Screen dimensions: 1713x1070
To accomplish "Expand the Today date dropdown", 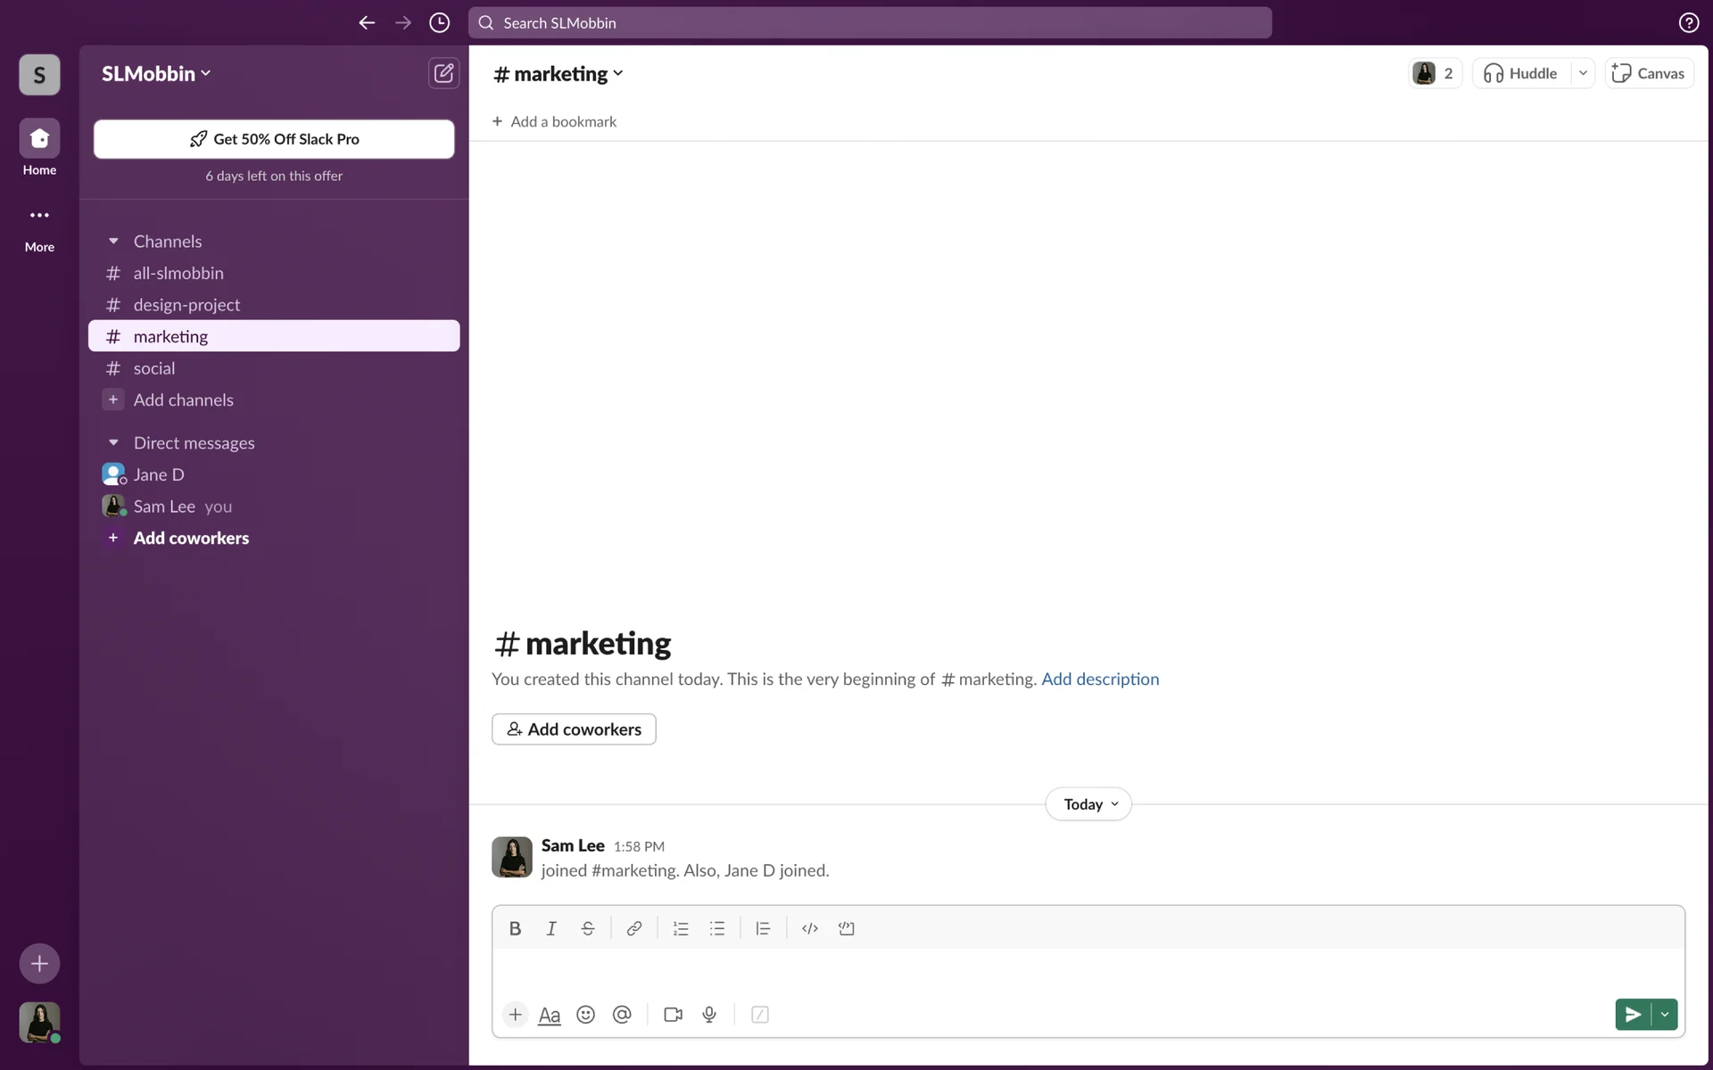I will pyautogui.click(x=1088, y=804).
